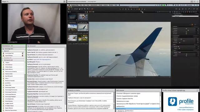Click the airplane wing image in viewer
This screenshot has height=112, width=200.
130,49
